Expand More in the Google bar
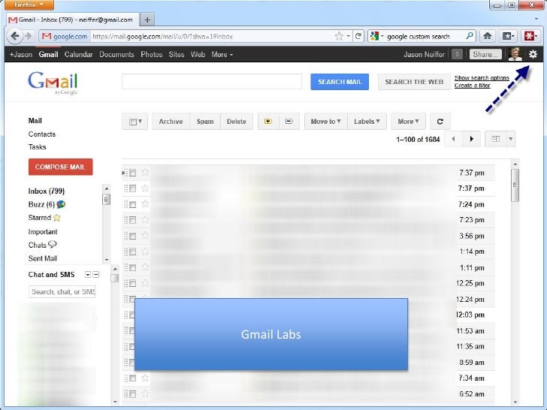Viewport: 547px width, 410px height. pos(222,54)
